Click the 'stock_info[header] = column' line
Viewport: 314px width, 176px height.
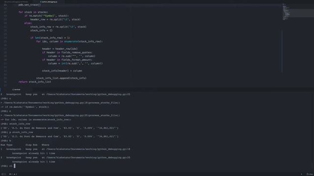(x=62, y=71)
